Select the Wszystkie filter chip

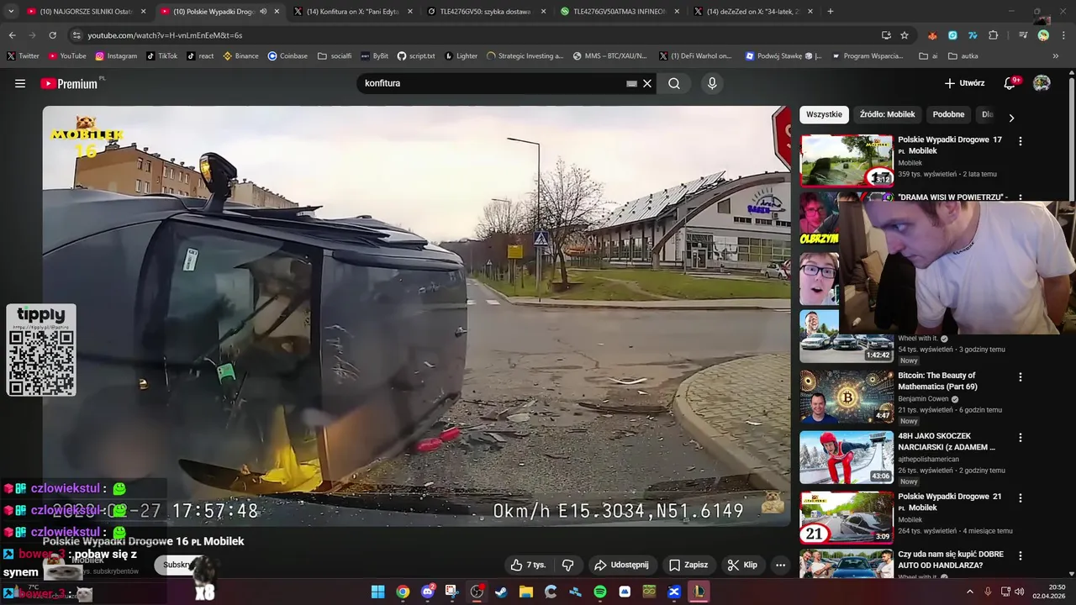pos(824,114)
